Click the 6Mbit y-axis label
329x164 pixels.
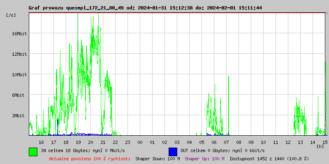pyautogui.click(x=19, y=95)
